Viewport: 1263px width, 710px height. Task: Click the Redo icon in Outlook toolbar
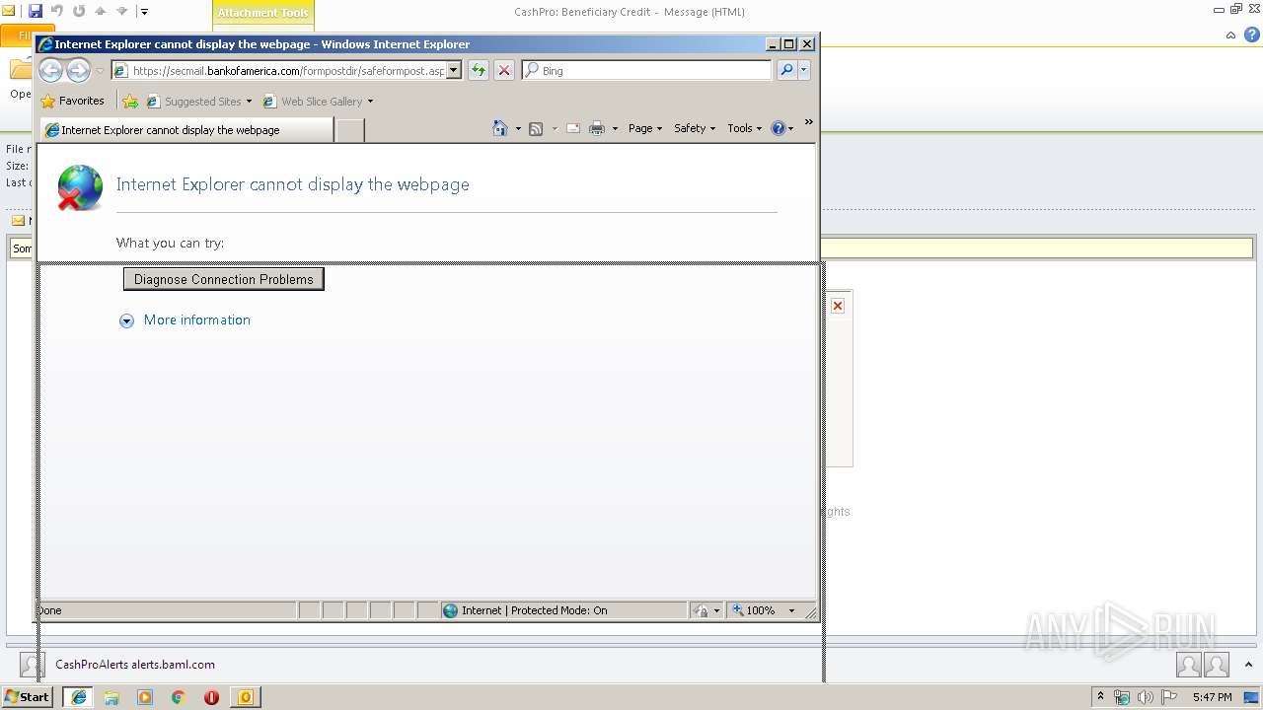point(79,11)
